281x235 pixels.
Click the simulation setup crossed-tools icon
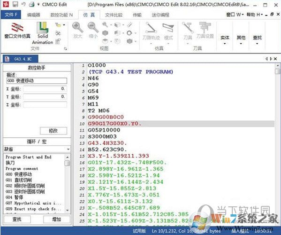point(58,33)
